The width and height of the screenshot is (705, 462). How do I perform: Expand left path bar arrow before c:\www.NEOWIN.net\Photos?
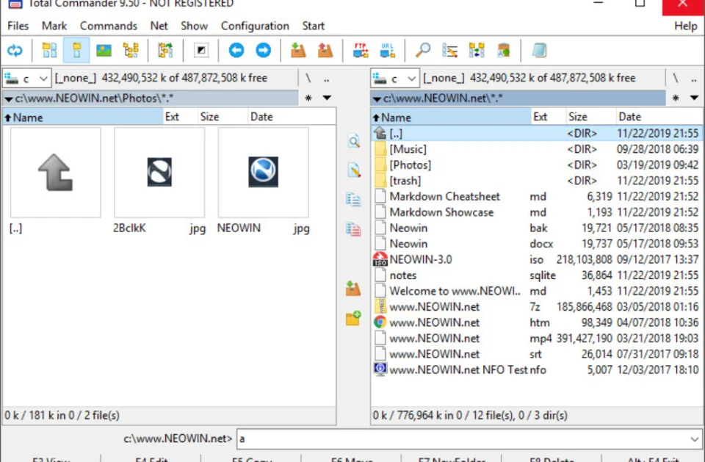(x=9, y=98)
